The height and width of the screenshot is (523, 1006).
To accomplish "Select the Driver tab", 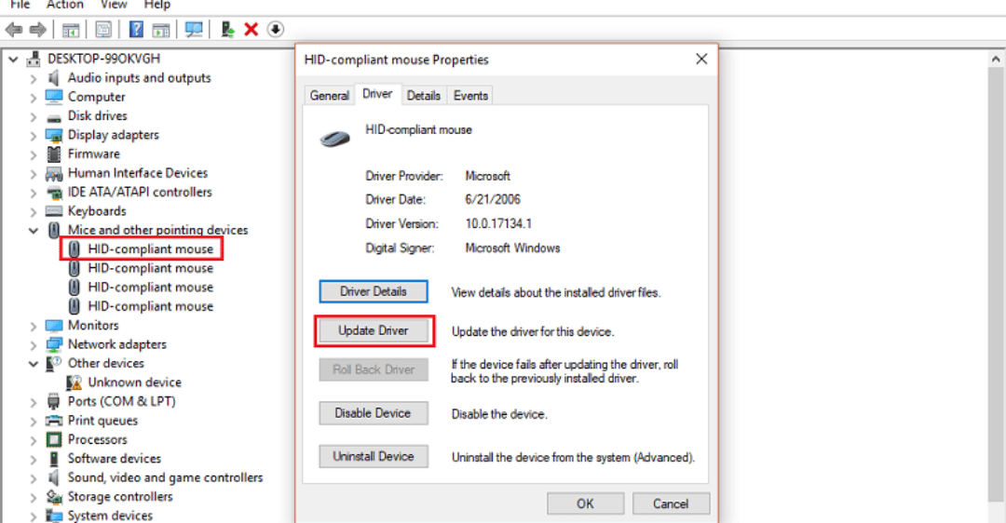I will (x=377, y=94).
